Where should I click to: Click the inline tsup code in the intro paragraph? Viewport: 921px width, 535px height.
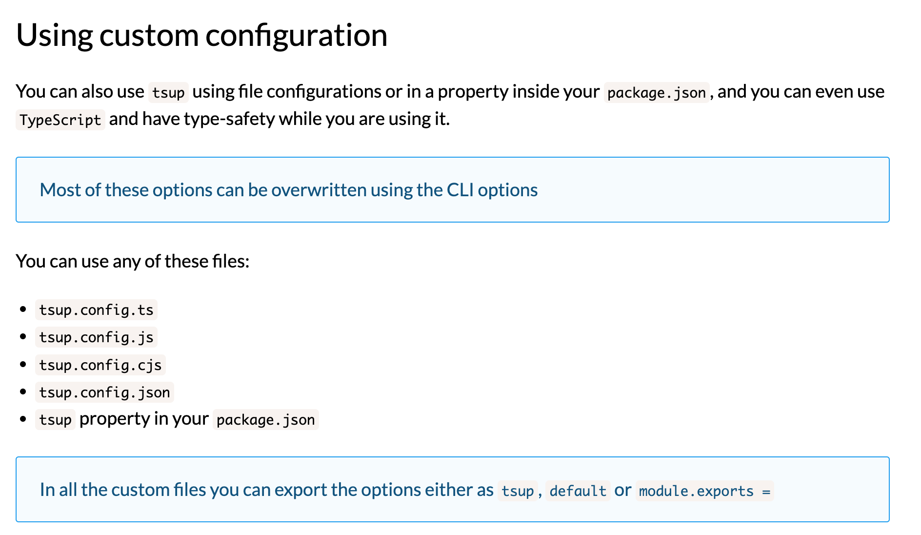pyautogui.click(x=168, y=92)
